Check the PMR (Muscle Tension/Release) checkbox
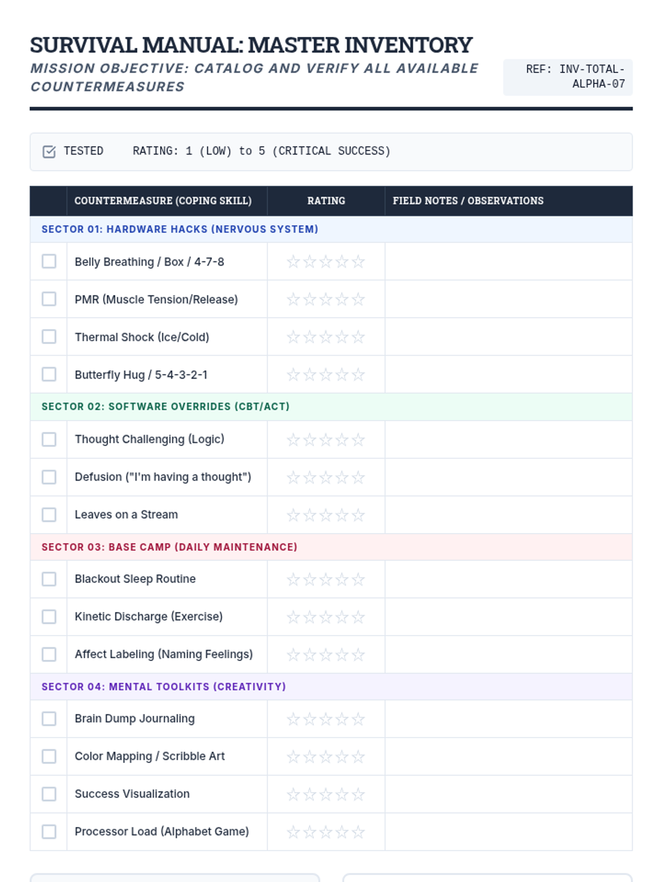This screenshot has height=882, width=662. (x=49, y=299)
